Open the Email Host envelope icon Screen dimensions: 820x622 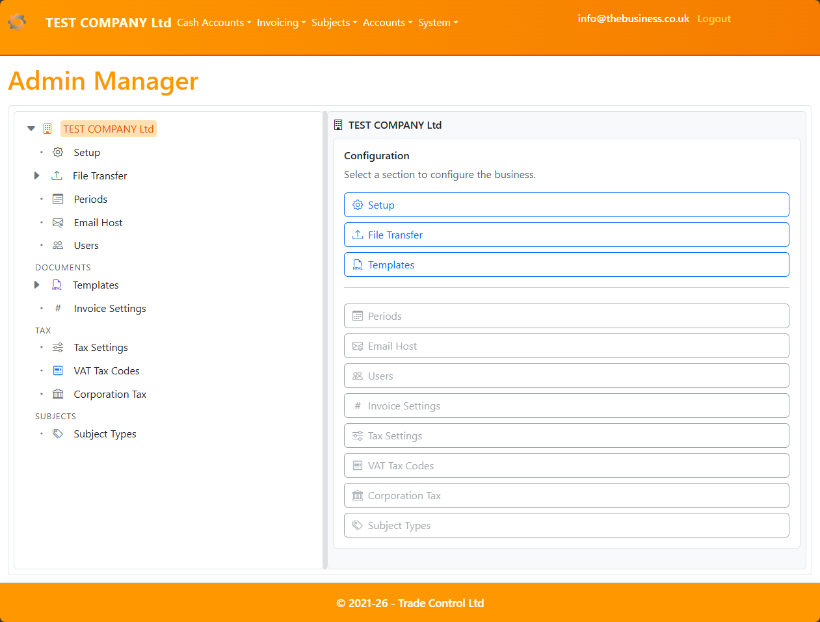(57, 222)
